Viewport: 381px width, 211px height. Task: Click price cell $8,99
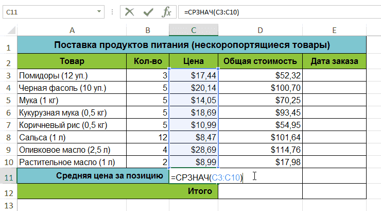pyautogui.click(x=194, y=163)
